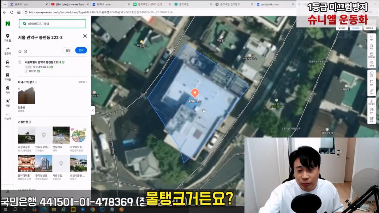Click the browser address bar URL

pyautogui.click(x=101, y=12)
